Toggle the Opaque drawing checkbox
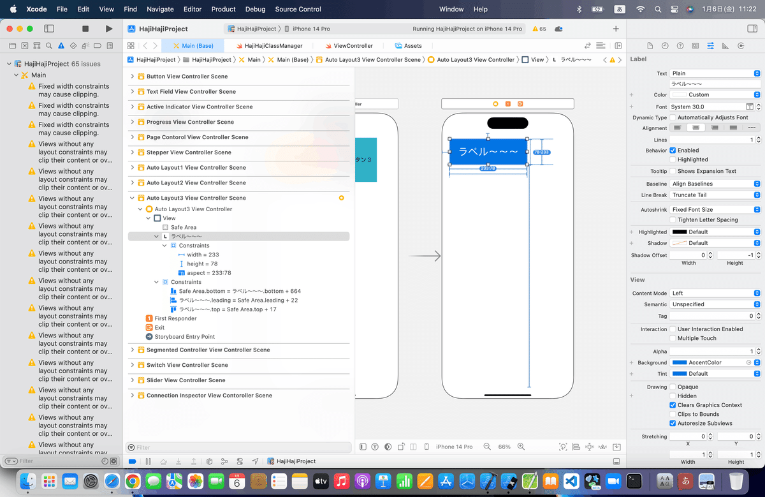Viewport: 765px width, 497px height. coord(673,387)
